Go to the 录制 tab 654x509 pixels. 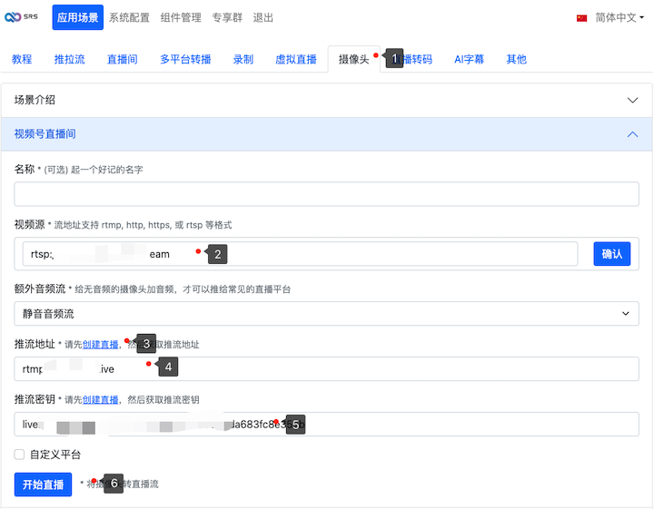243,59
